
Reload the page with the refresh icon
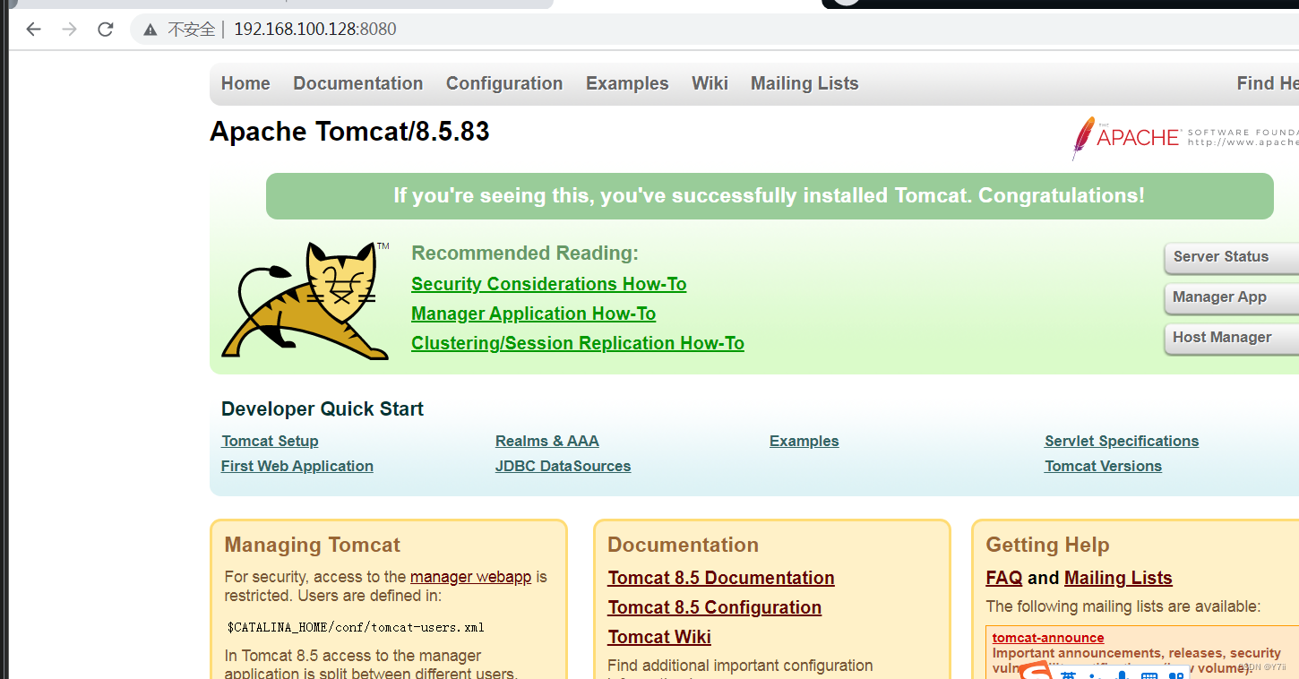106,30
